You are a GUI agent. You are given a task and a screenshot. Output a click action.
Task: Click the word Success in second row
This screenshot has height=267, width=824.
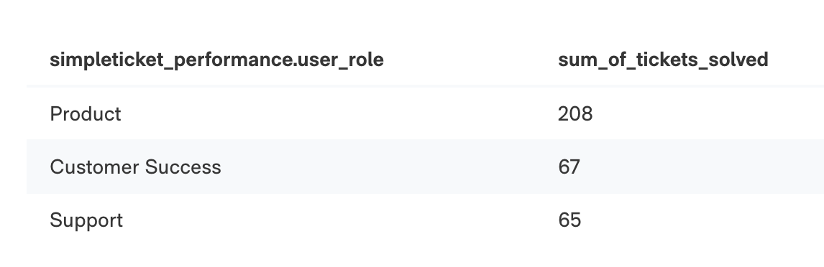(x=183, y=167)
